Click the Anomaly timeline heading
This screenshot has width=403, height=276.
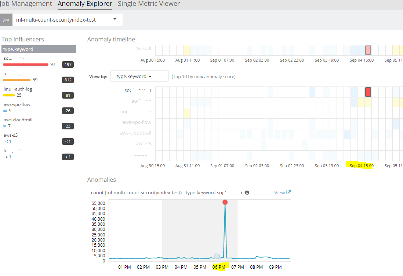coord(111,39)
